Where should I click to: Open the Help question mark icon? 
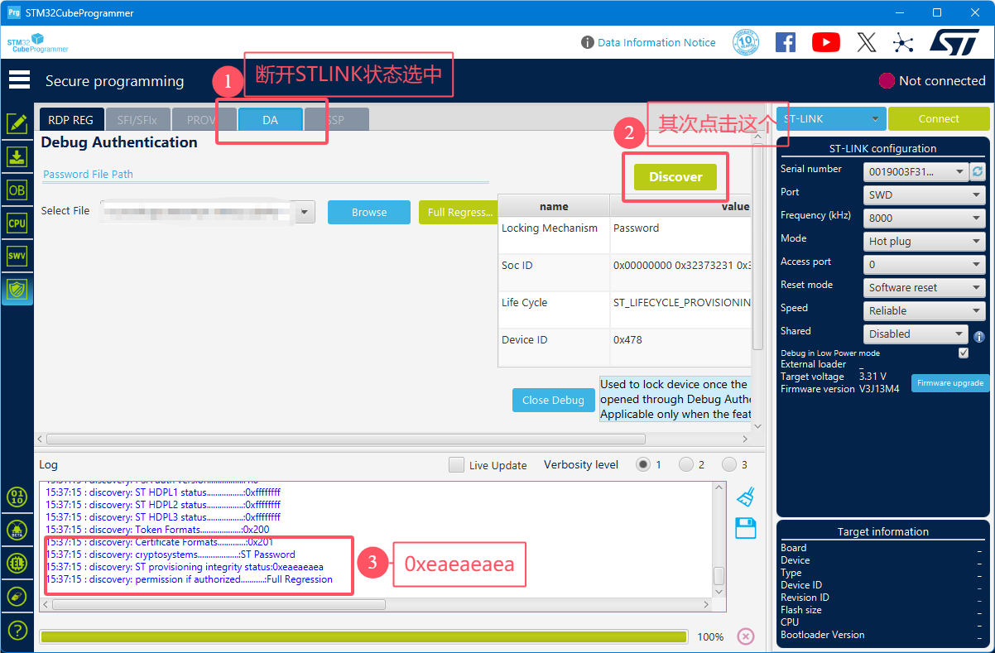[17, 629]
